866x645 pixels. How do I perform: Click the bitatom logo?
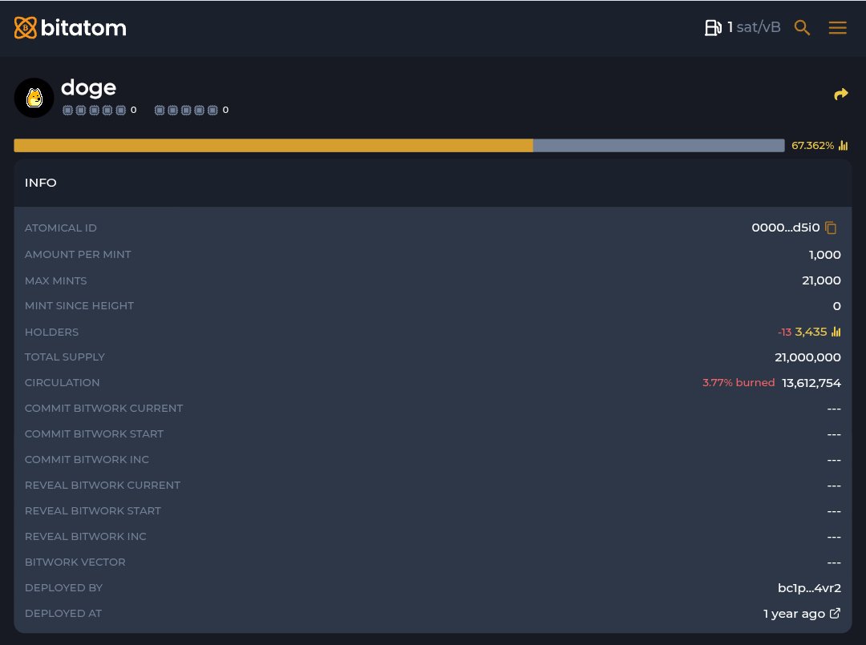point(70,27)
